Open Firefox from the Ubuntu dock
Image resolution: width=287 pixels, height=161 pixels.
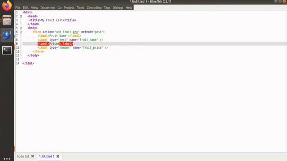coord(7,5)
